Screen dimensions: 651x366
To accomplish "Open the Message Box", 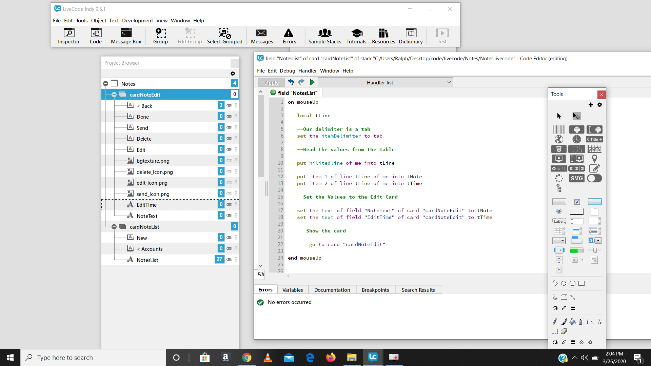I will click(x=126, y=36).
